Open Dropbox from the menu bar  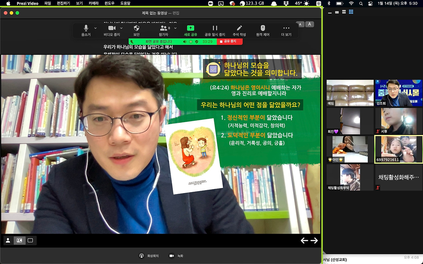(286, 3)
